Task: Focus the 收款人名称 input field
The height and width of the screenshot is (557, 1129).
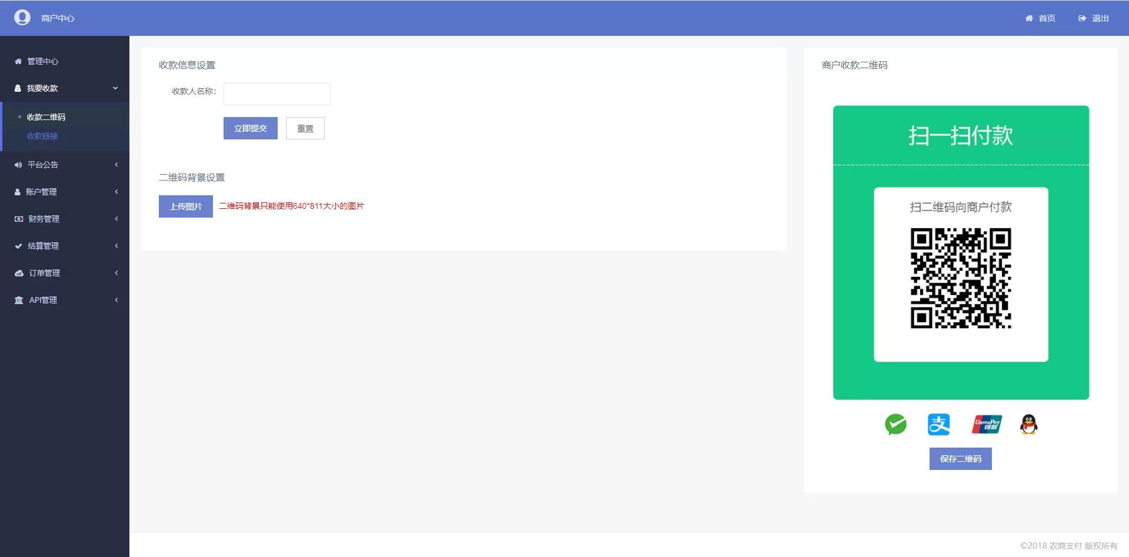Action: click(277, 94)
